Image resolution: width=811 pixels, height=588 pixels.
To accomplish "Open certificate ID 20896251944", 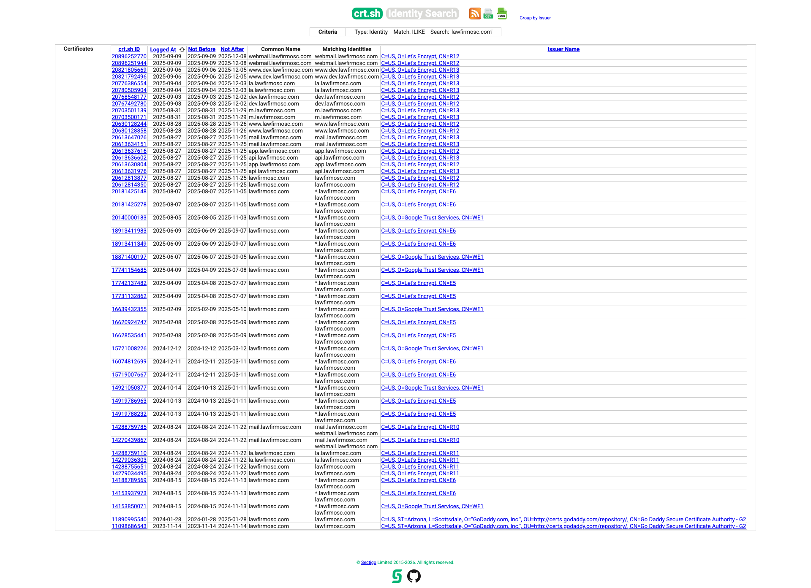I will click(x=129, y=63).
